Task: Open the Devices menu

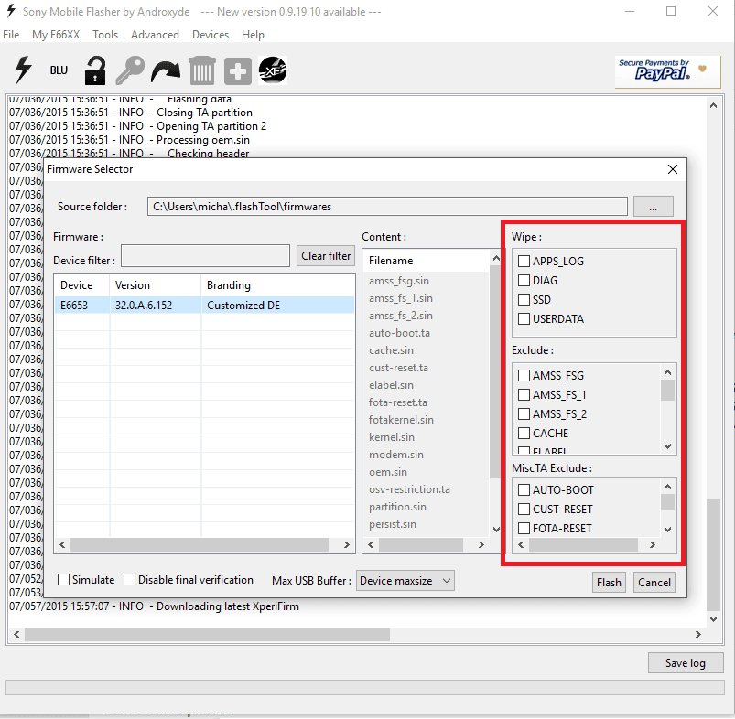Action: (x=211, y=35)
